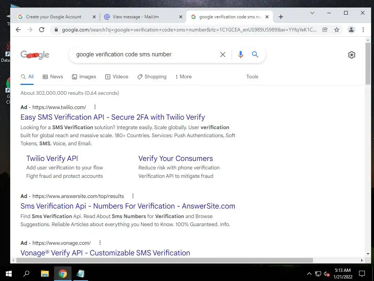View site info via the padlock icon
Screen dimensions: 374x281
pyautogui.click(x=56, y=30)
